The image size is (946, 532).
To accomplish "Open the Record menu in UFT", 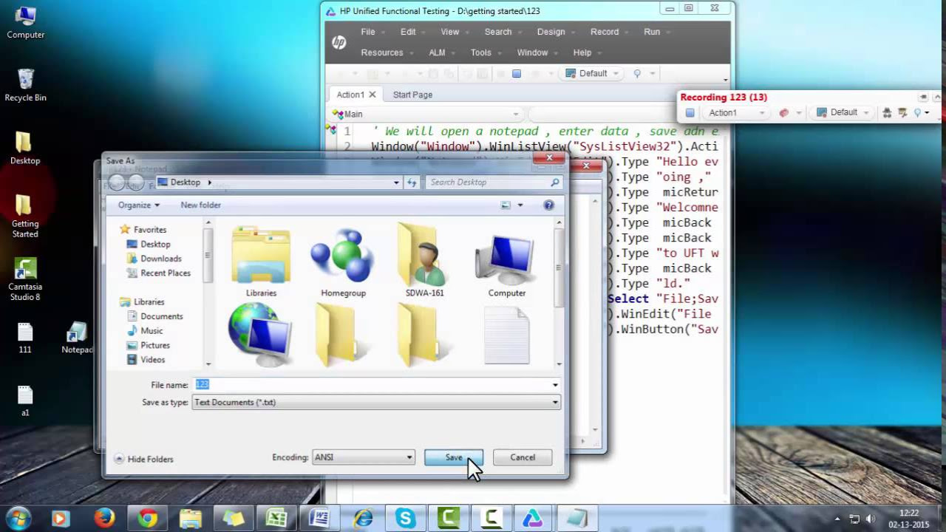I will (605, 32).
